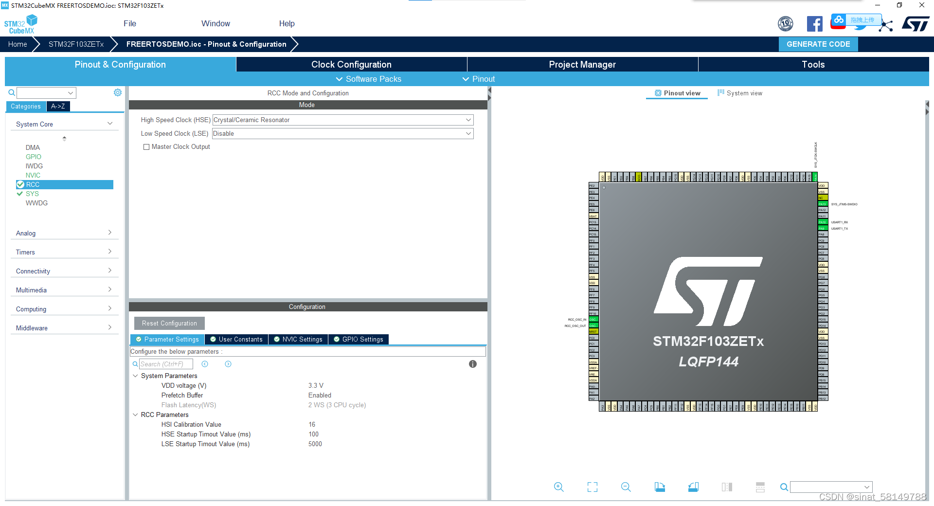Click the zoom out magnifier in pinout toolbar

[626, 487]
